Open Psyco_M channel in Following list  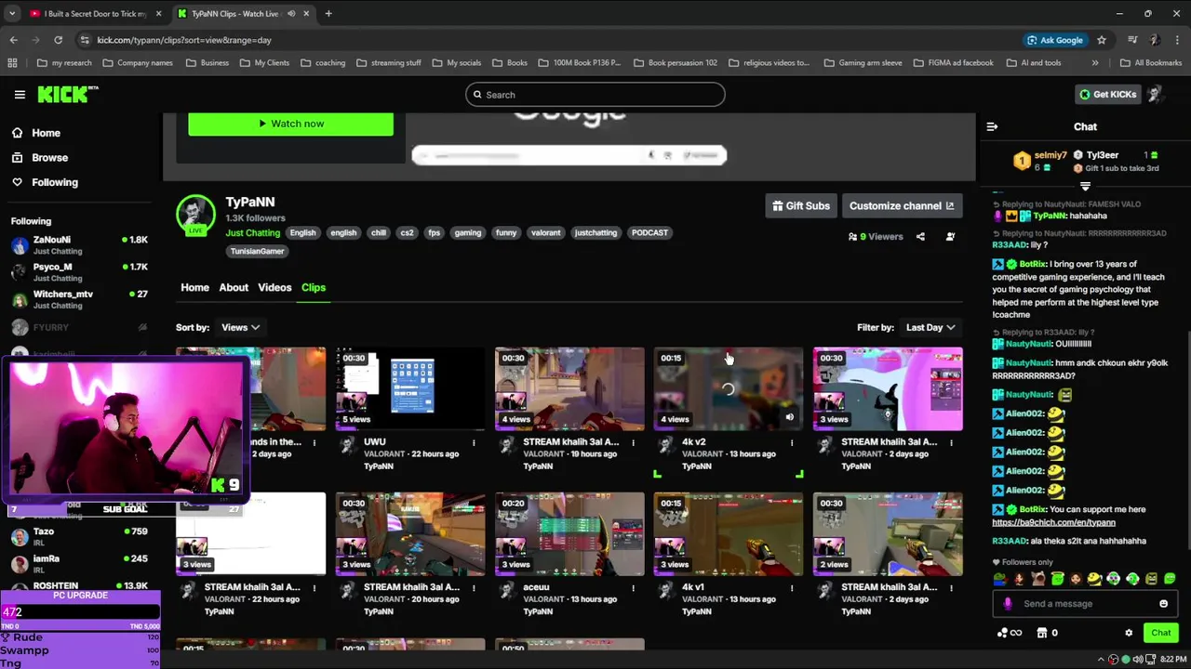[79, 271]
